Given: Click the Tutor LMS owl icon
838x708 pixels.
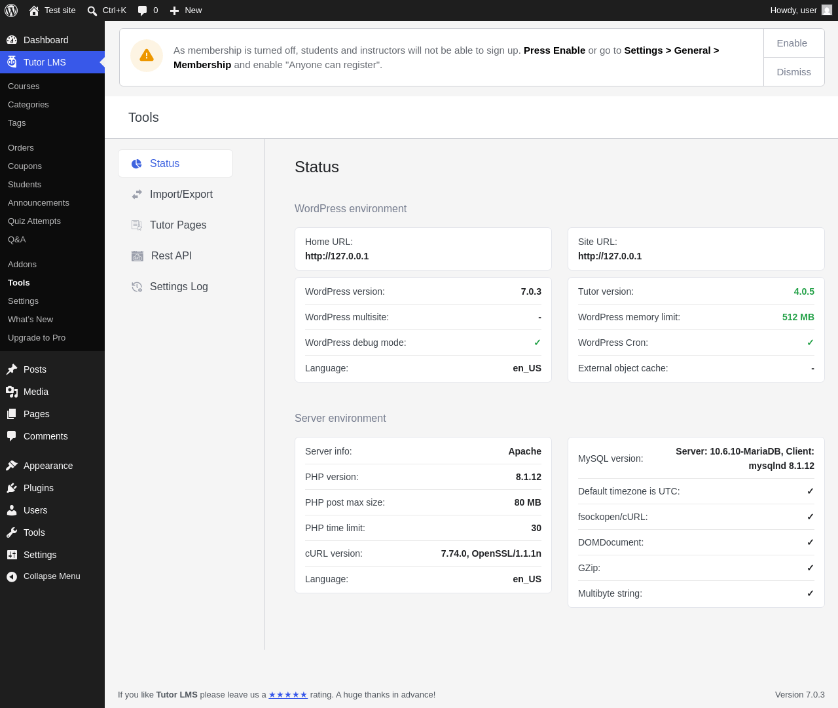Looking at the screenshot, I should pyautogui.click(x=12, y=62).
